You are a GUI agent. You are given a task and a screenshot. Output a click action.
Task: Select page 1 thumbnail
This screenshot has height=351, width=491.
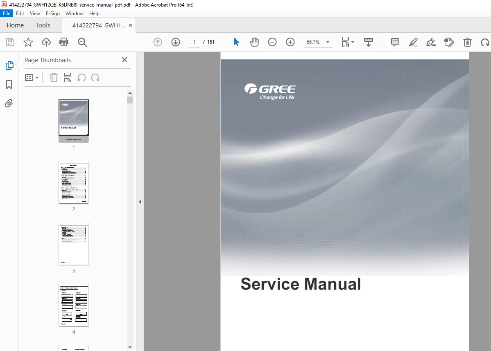coord(74,121)
